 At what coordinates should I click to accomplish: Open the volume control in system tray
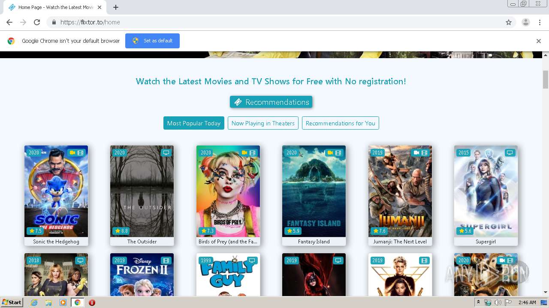(498, 302)
